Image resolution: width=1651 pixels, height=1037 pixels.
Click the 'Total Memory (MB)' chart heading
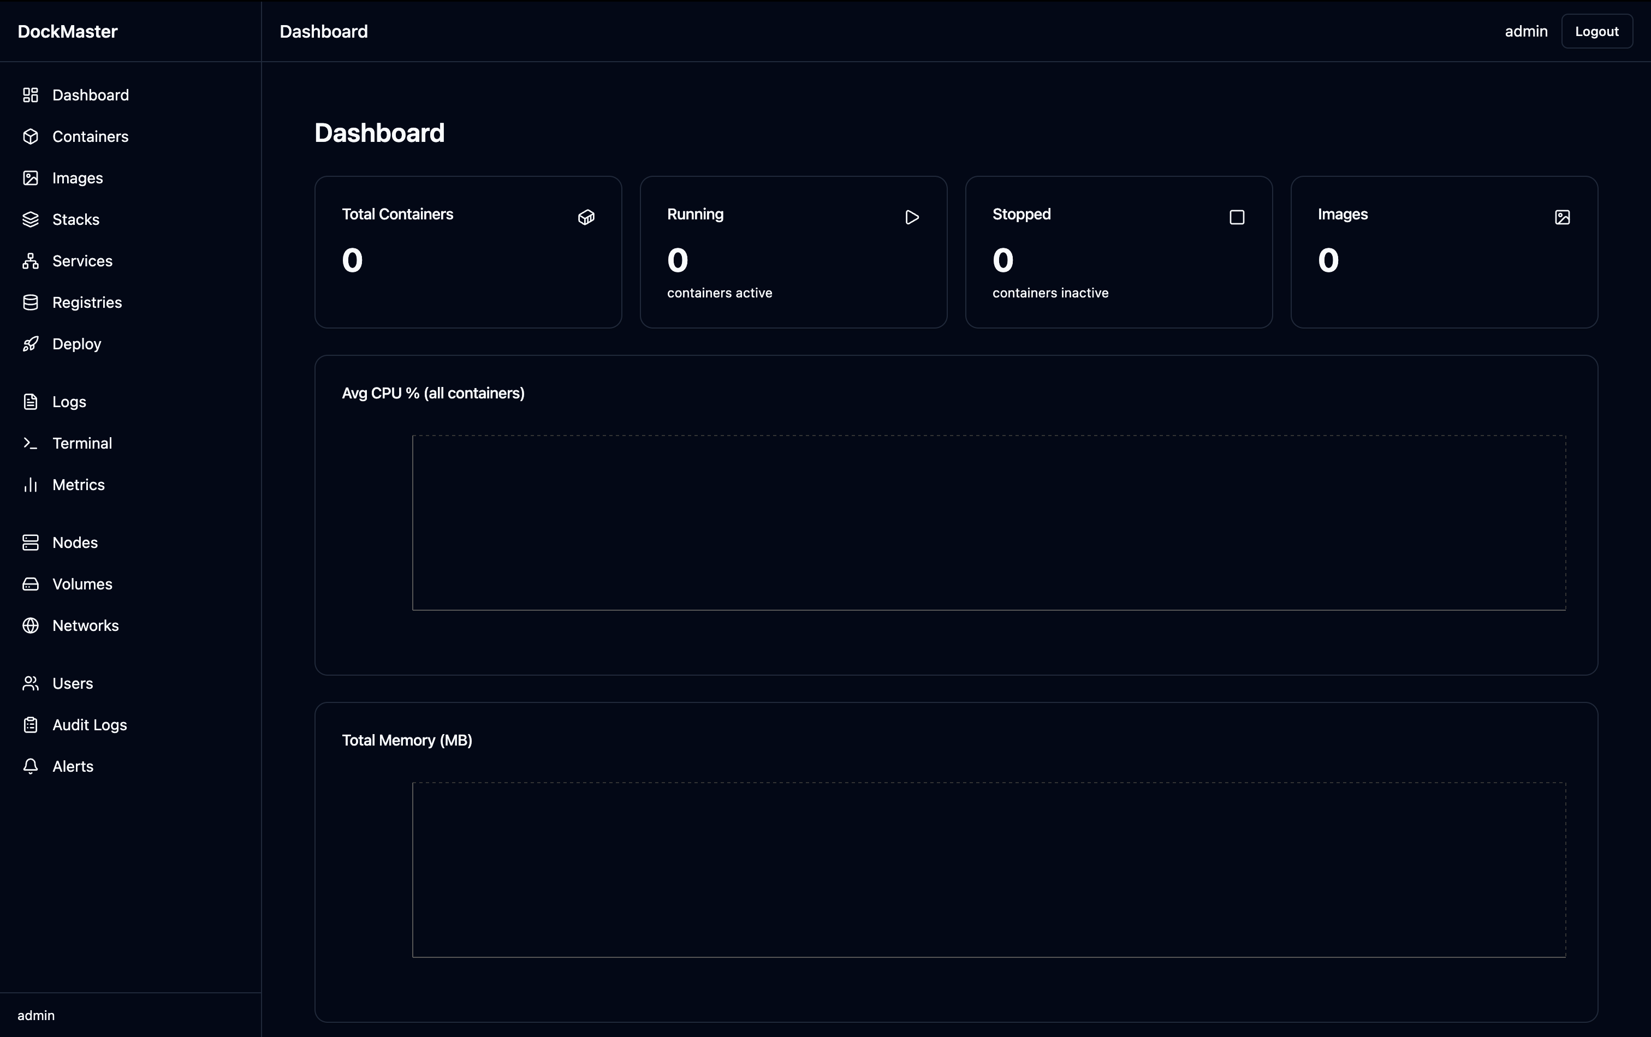(x=407, y=740)
